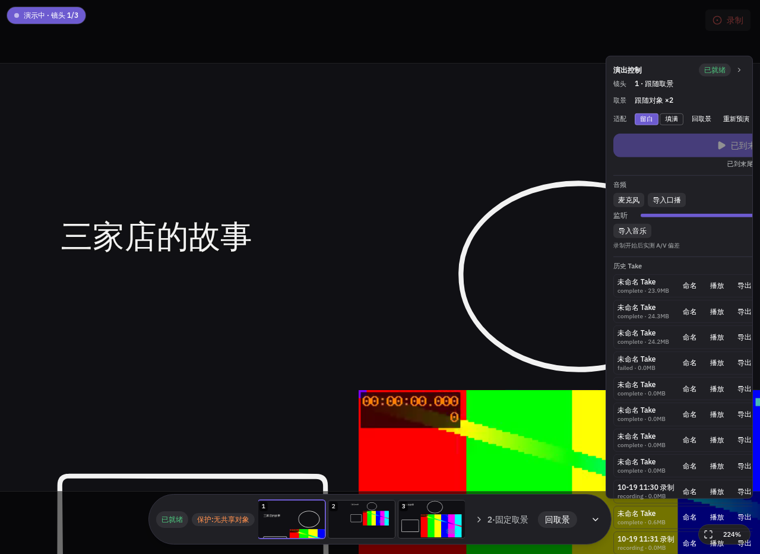Viewport: 760px width, 554px height.
Task: Click the 演示中 · 镜头 1/3 indicator
Action: tap(46, 15)
